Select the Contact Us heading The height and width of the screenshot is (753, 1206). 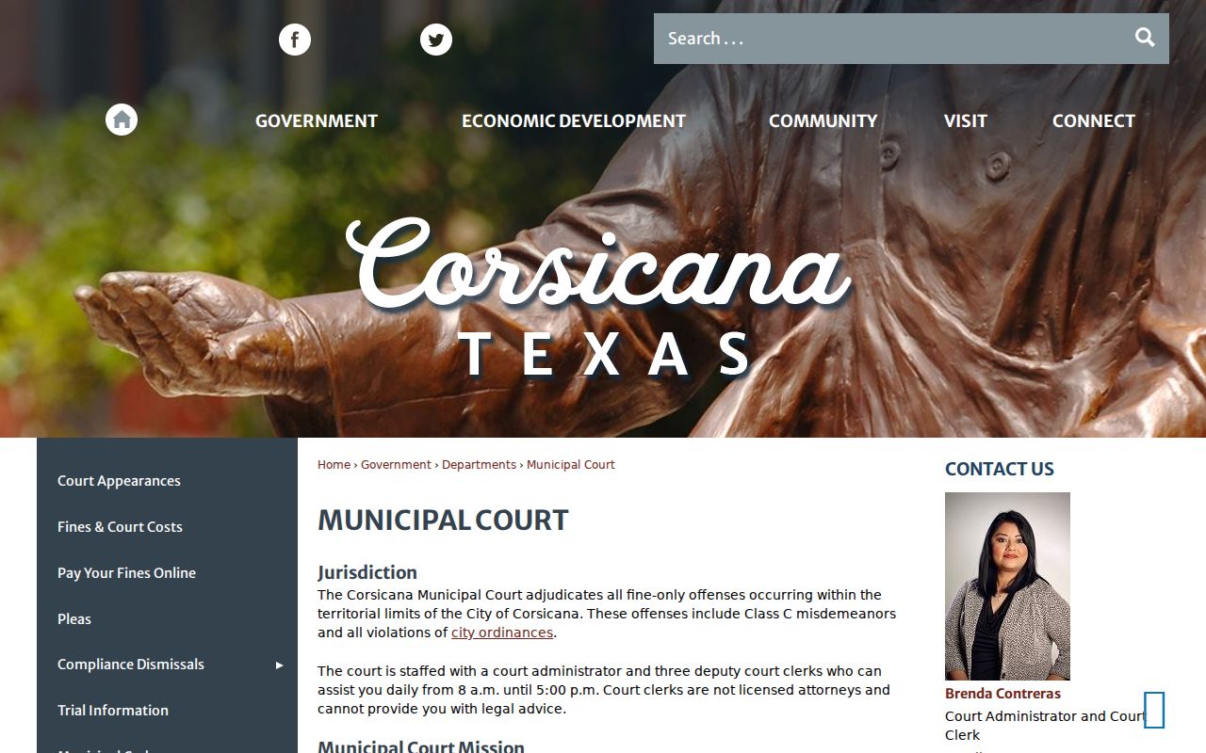coord(1000,469)
